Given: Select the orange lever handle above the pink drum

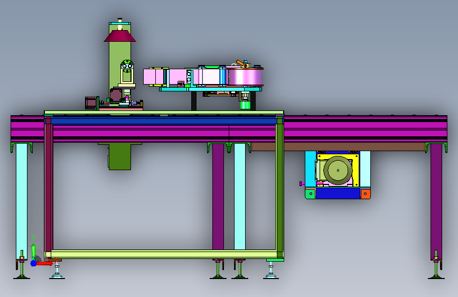Looking at the screenshot, I should click(x=241, y=63).
